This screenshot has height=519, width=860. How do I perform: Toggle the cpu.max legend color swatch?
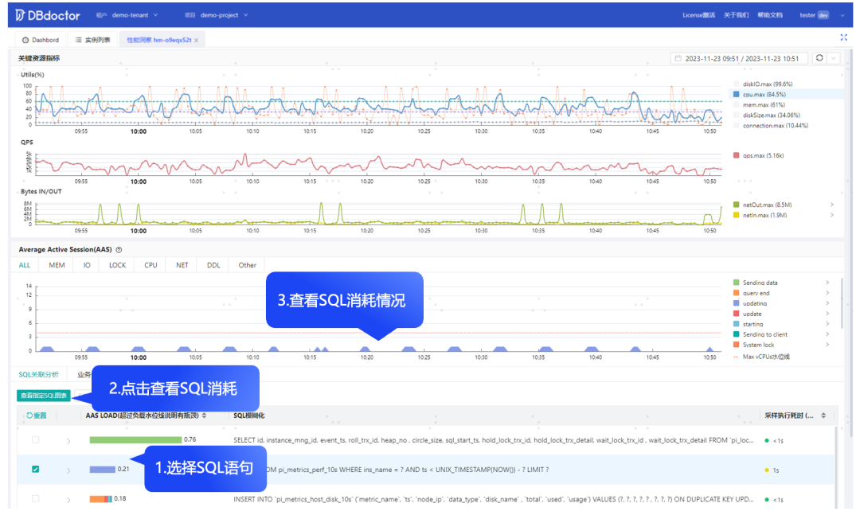click(x=737, y=95)
